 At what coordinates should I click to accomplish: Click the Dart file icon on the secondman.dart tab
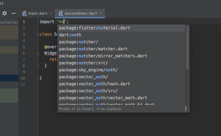(x=61, y=13)
